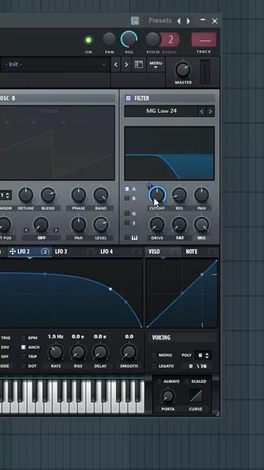The height and width of the screenshot is (470, 264).
Task: Go to previous preset with left arrow
Action: (179, 21)
